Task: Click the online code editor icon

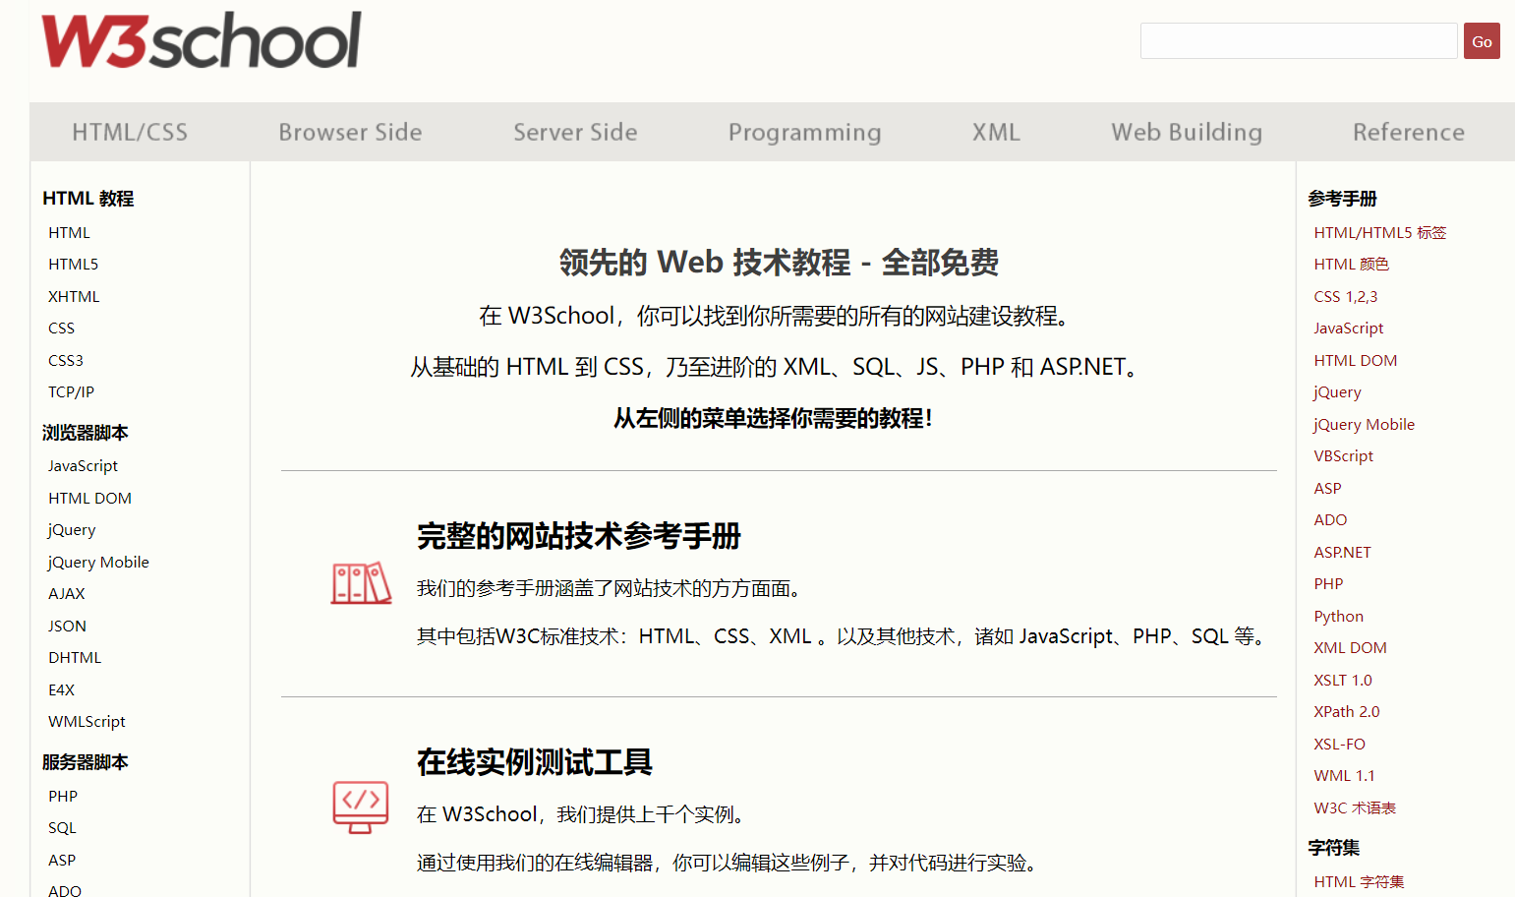Action: pyautogui.click(x=361, y=807)
